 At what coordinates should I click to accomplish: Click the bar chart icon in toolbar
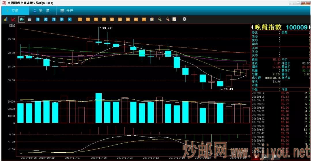tap(5, 19)
